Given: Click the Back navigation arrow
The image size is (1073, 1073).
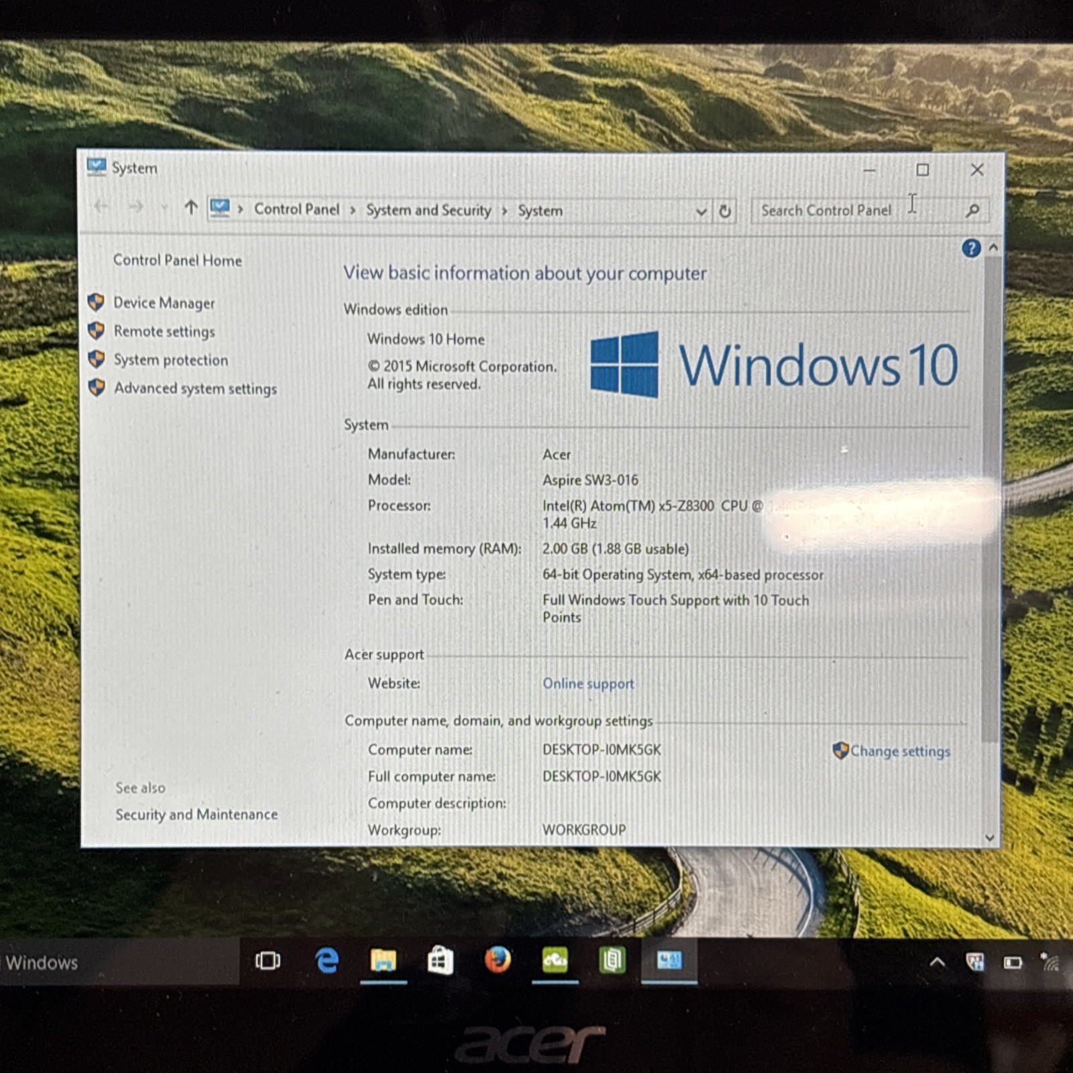Looking at the screenshot, I should point(101,206).
